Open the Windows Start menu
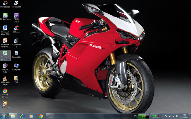The image size is (191, 119). (x=4, y=116)
